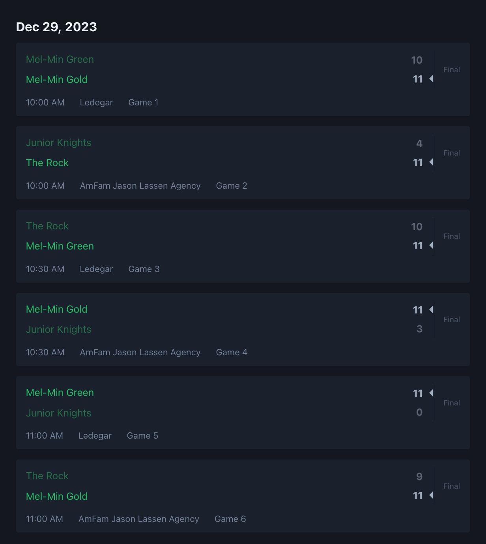The width and height of the screenshot is (486, 544).
Task: Click the Ledegar venue in Game 5
Action: click(x=95, y=435)
